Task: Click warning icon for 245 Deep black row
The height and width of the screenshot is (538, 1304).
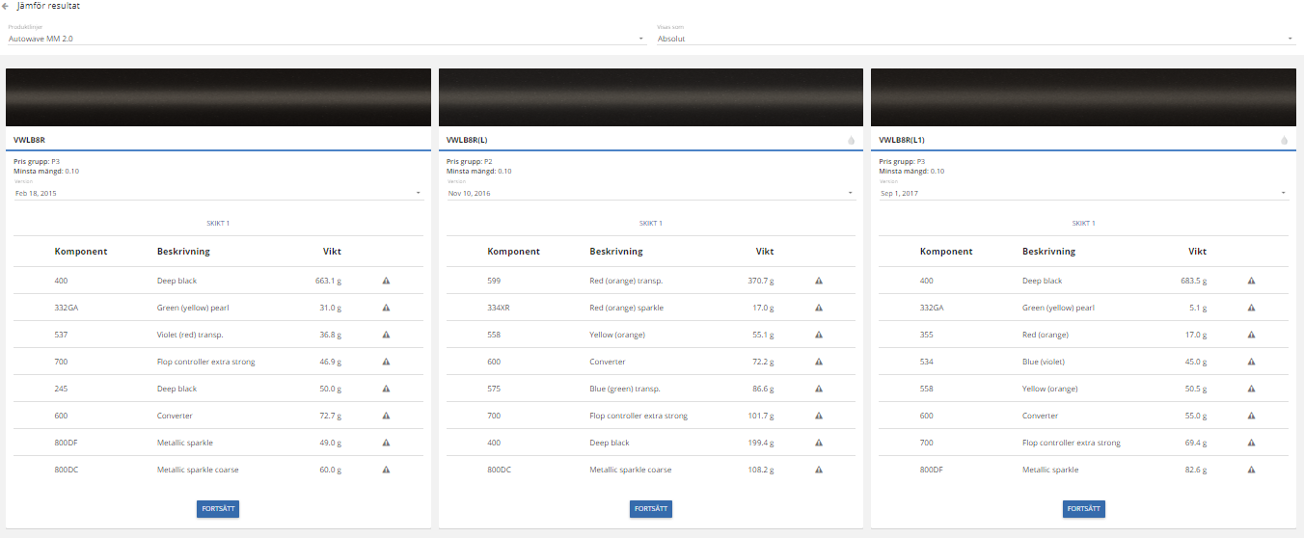Action: pyautogui.click(x=386, y=389)
